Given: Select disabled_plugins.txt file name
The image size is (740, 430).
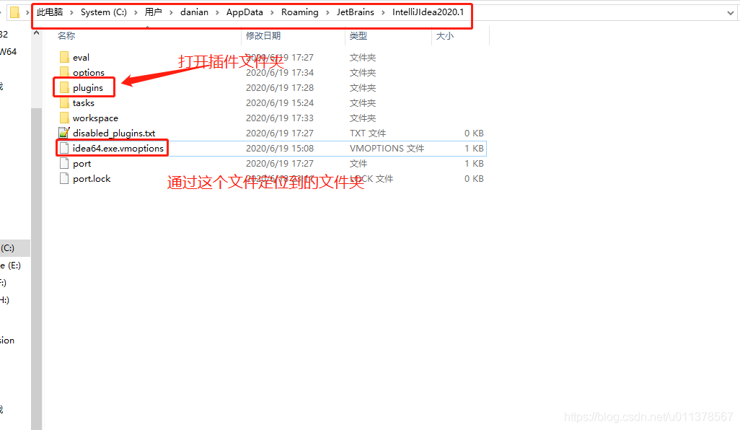Looking at the screenshot, I should coord(114,133).
